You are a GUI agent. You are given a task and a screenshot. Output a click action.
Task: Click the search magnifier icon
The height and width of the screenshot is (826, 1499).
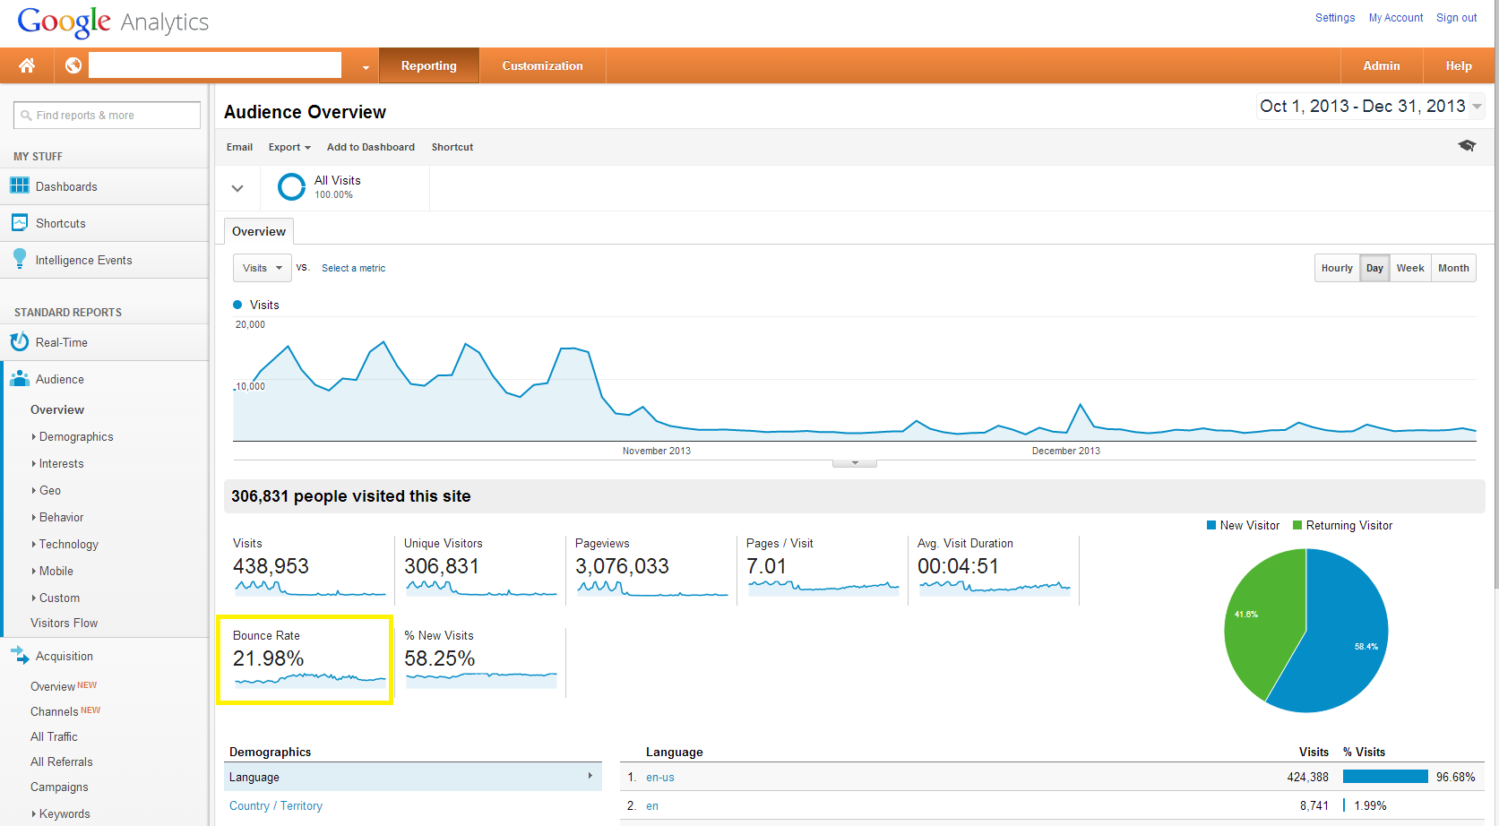pyautogui.click(x=26, y=116)
